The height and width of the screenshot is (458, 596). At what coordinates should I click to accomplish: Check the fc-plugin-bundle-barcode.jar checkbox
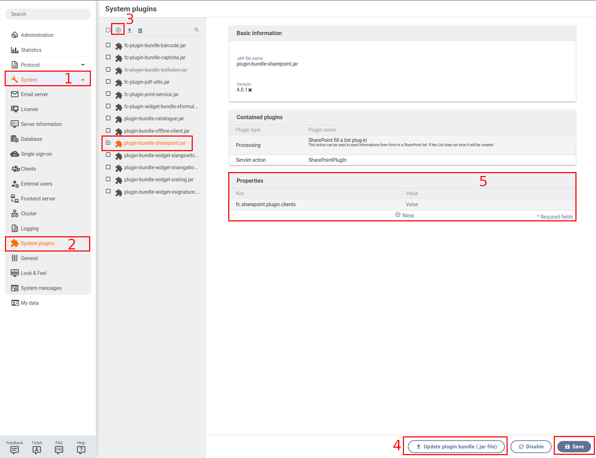click(108, 45)
